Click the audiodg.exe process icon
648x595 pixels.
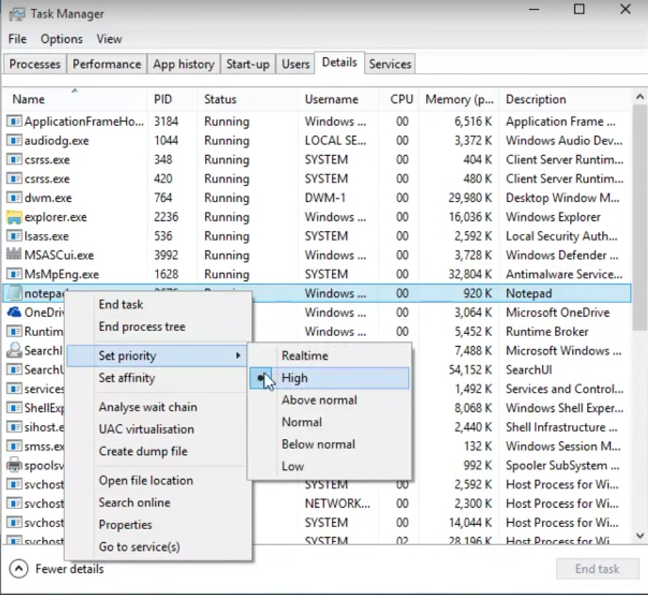[x=14, y=140]
